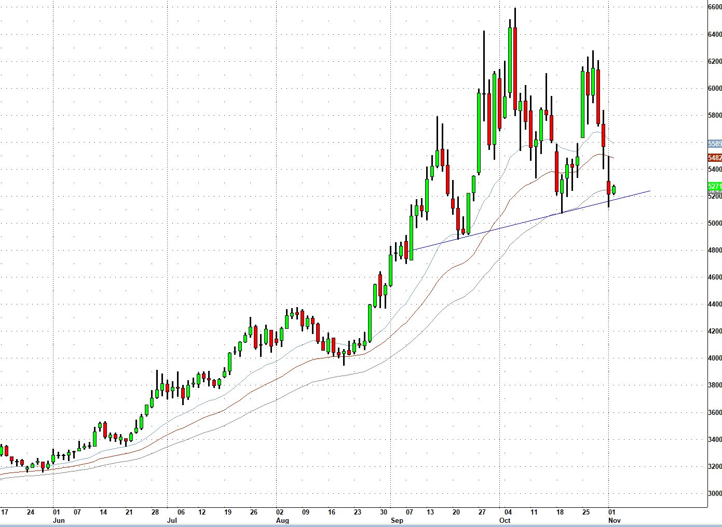This screenshot has height=527, width=722.
Task: Click the 5400 price axis label
Action: [x=715, y=169]
